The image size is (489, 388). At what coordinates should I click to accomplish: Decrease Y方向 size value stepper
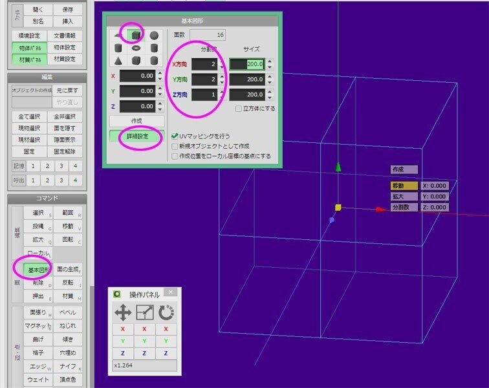point(270,82)
